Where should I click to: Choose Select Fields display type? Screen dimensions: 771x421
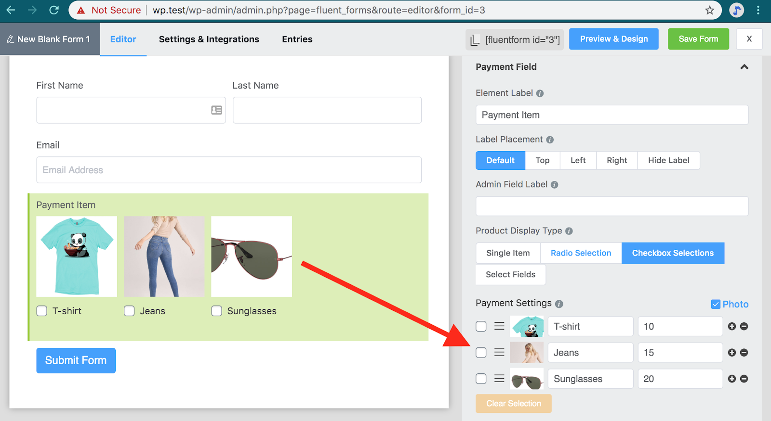511,275
